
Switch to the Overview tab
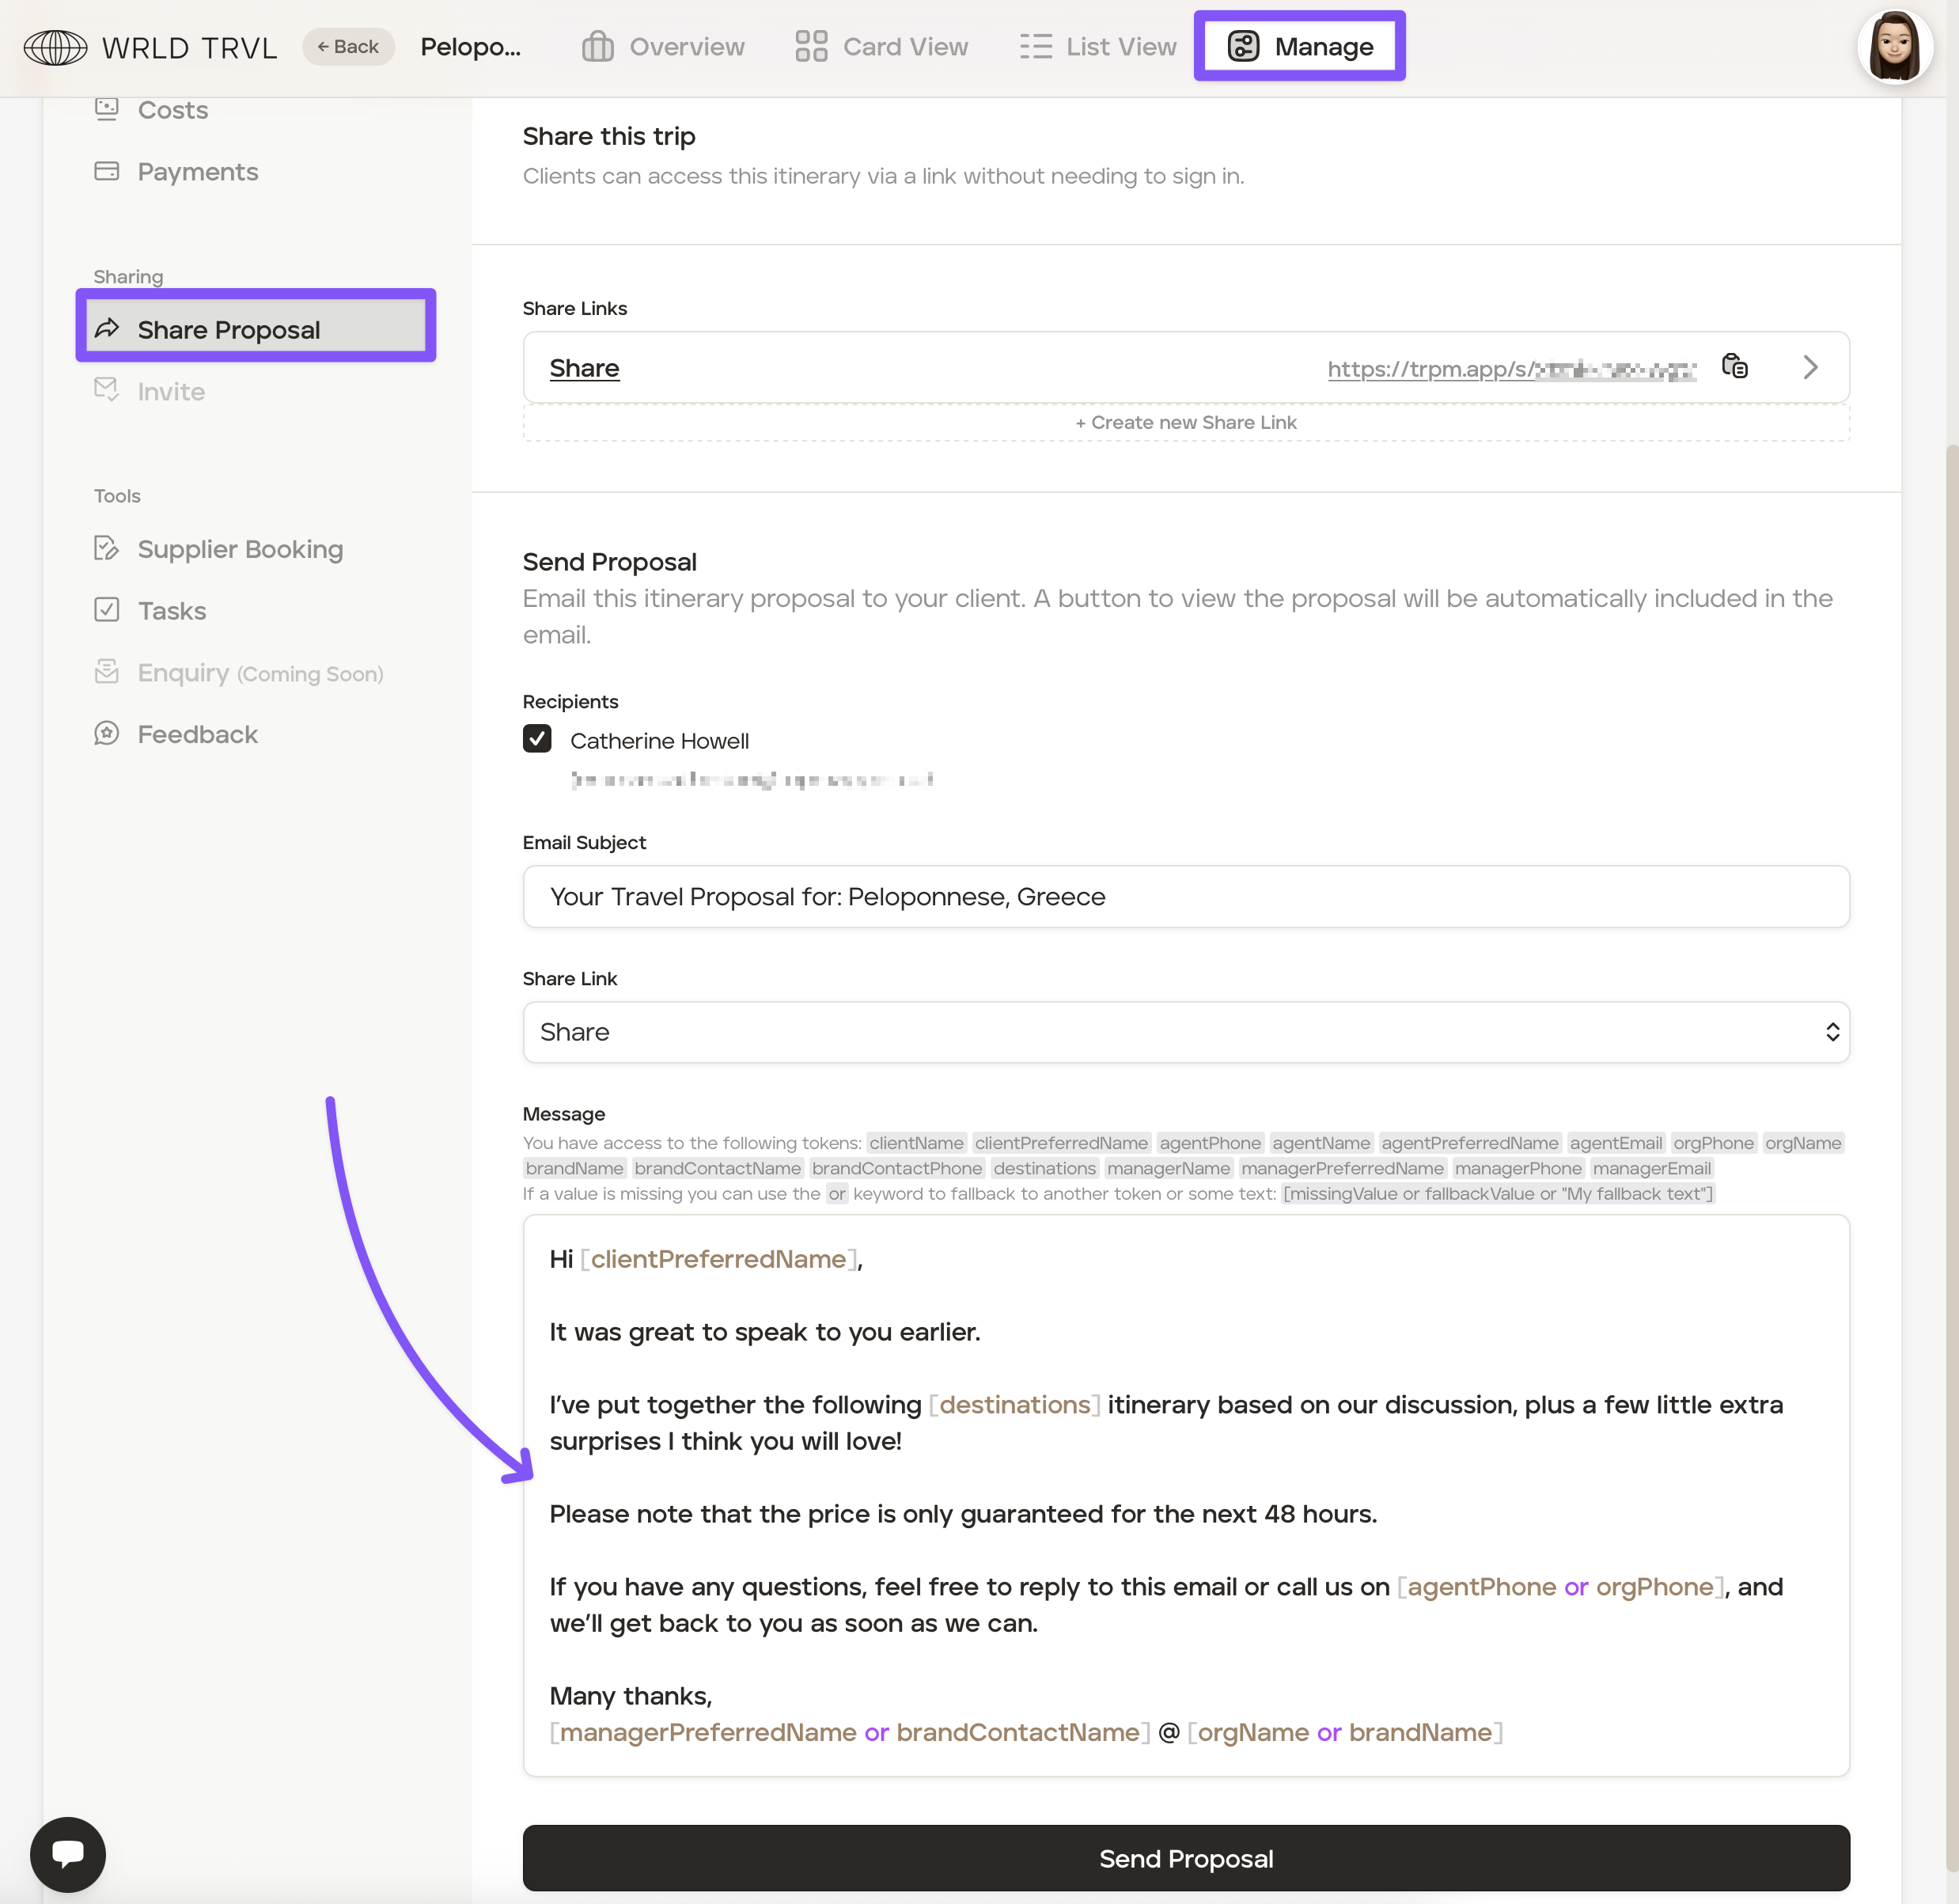[664, 47]
